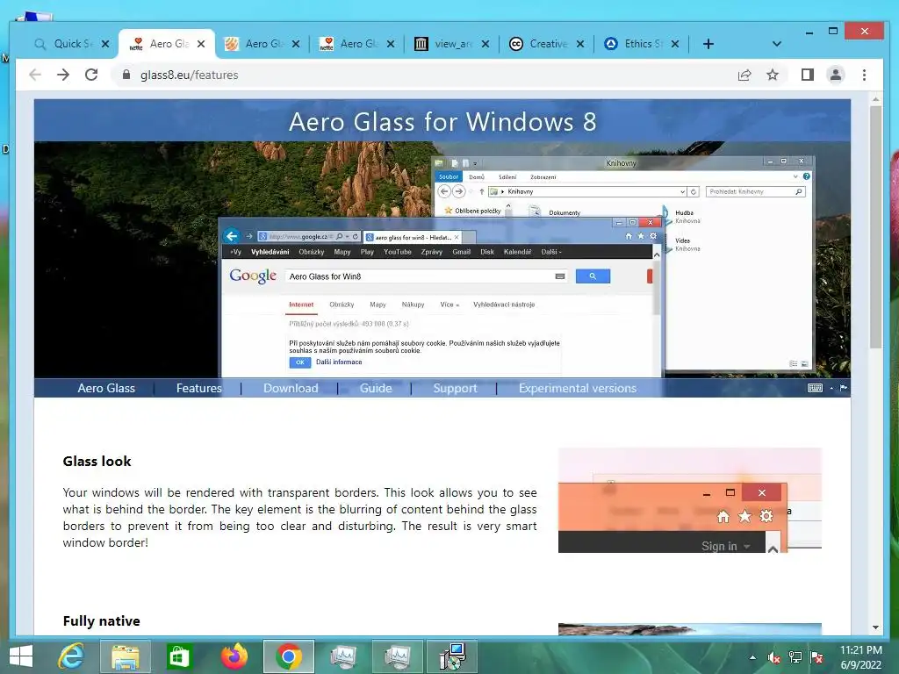This screenshot has width=899, height=674.
Task: Open the Experimental versions nav link
Action: coord(578,388)
